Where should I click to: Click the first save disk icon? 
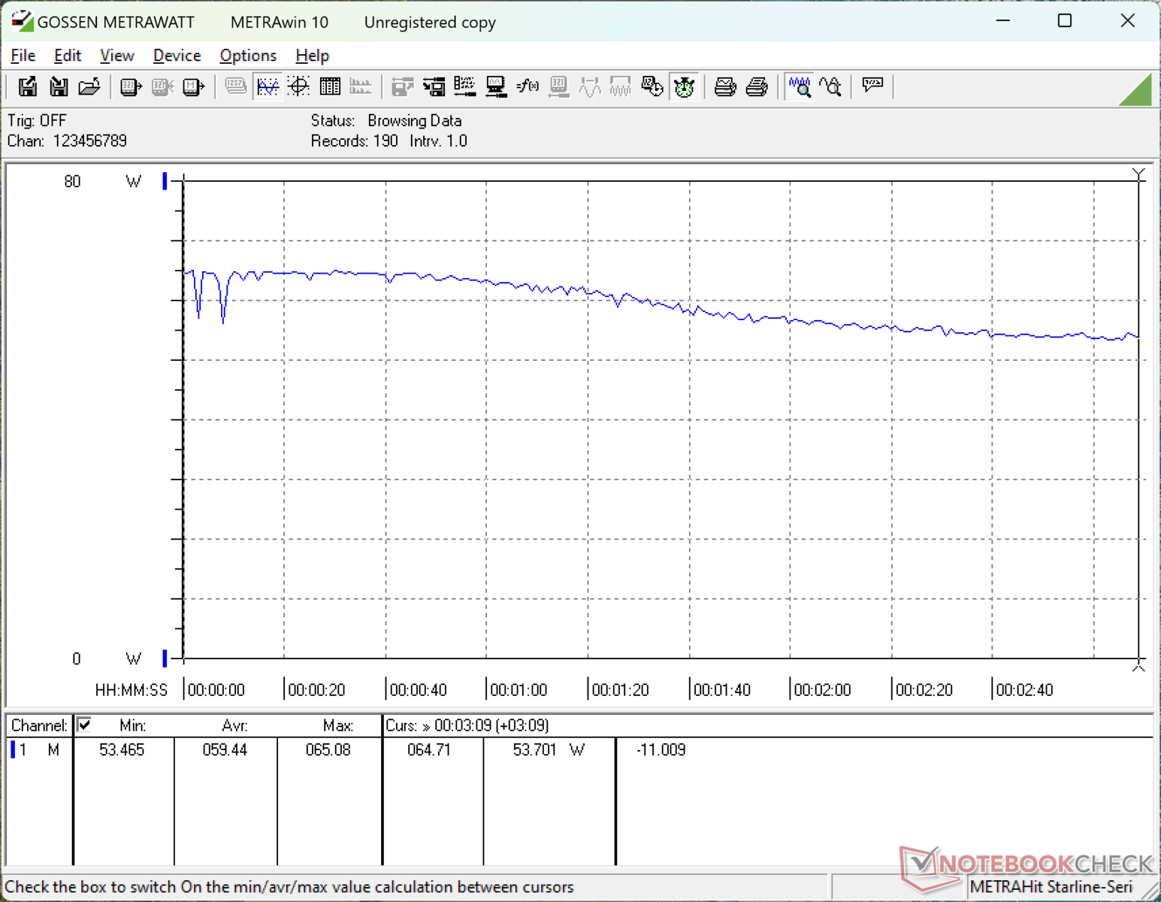(27, 87)
